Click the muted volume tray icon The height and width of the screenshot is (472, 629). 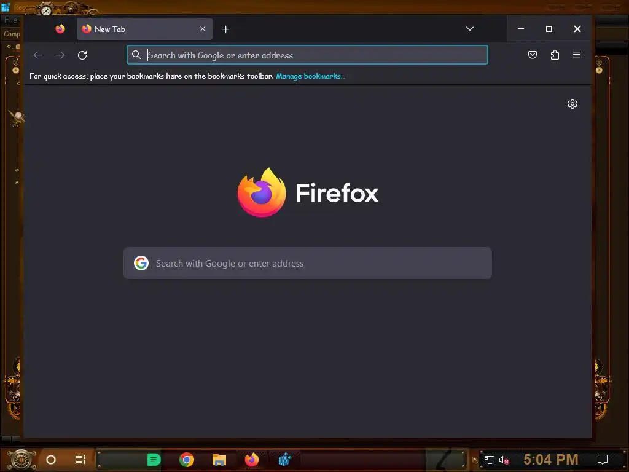504,460
